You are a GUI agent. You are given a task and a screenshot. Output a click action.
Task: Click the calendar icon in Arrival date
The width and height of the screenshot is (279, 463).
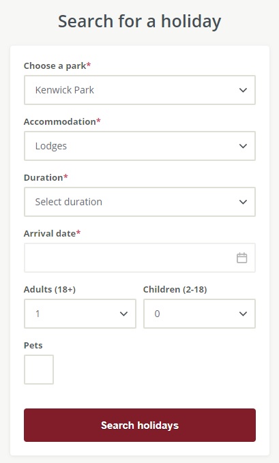pyautogui.click(x=241, y=258)
